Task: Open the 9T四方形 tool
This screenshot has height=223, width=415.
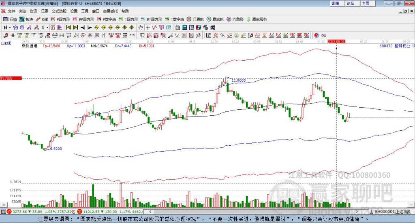Action: (x=152, y=19)
